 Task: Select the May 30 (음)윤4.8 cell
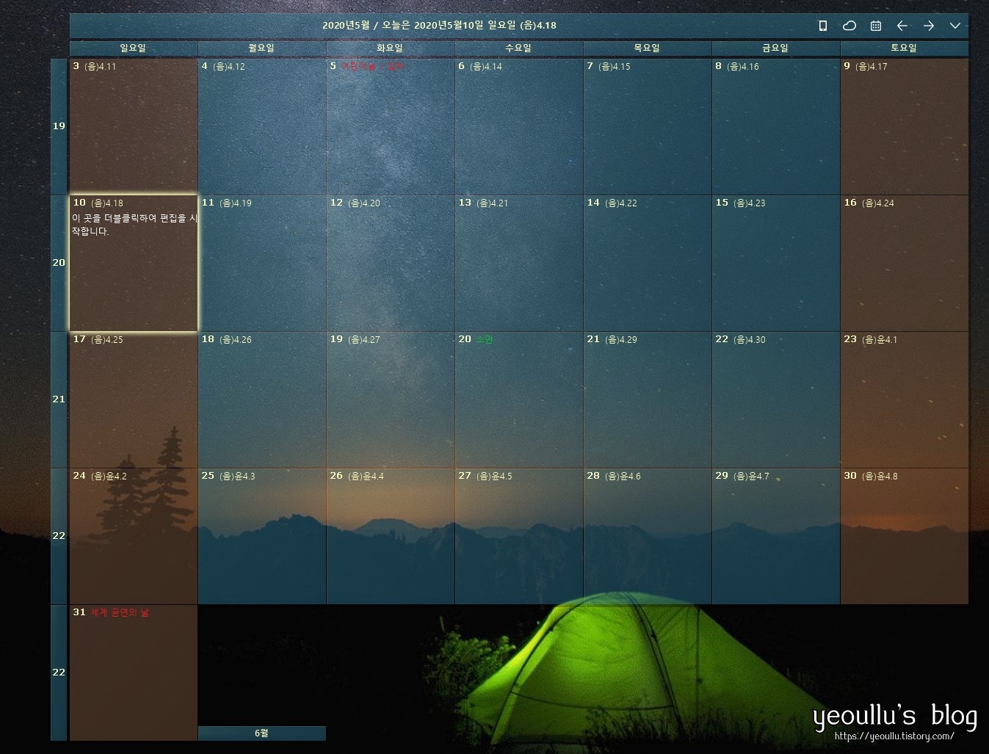(x=905, y=536)
